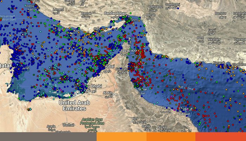This screenshot has height=141, width=246.
Task: Click the Fujairah map label
Action: [121, 69]
